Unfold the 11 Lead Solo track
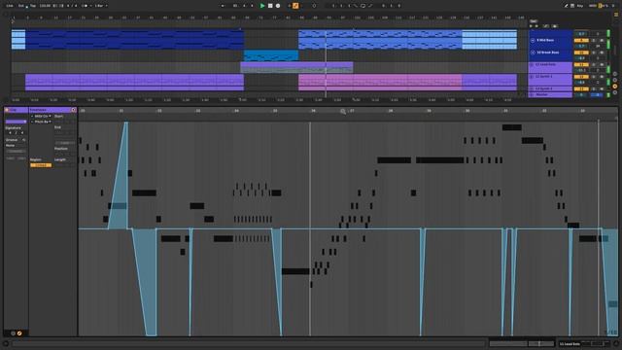Image resolution: width=622 pixels, height=350 pixels. (x=532, y=65)
